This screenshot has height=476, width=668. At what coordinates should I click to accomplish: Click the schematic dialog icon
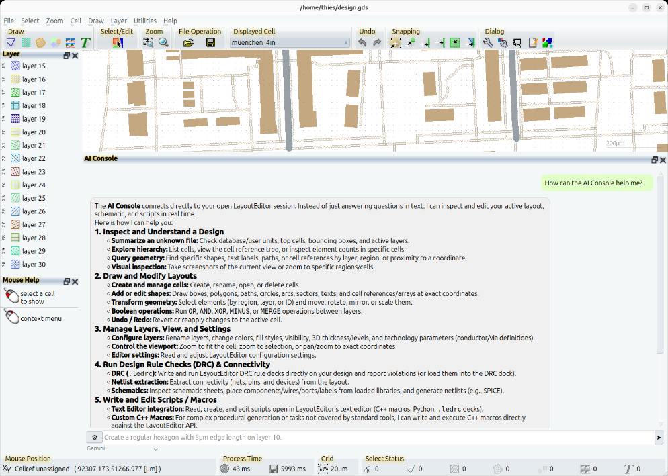pos(517,42)
